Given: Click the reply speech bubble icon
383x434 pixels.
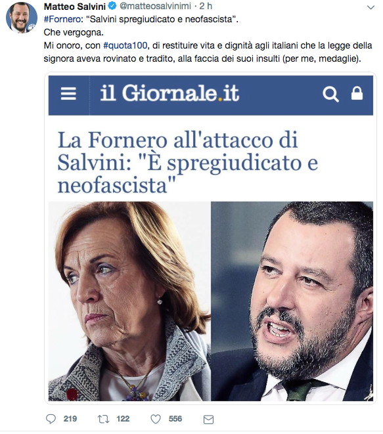Looking at the screenshot, I should [51, 419].
